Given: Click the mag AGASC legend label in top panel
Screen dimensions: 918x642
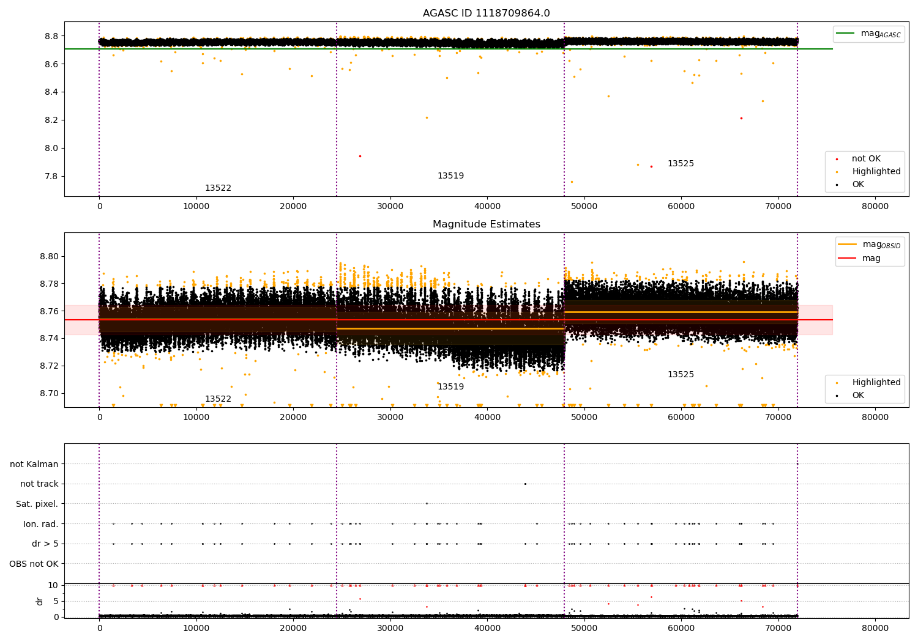Looking at the screenshot, I should point(881,34).
